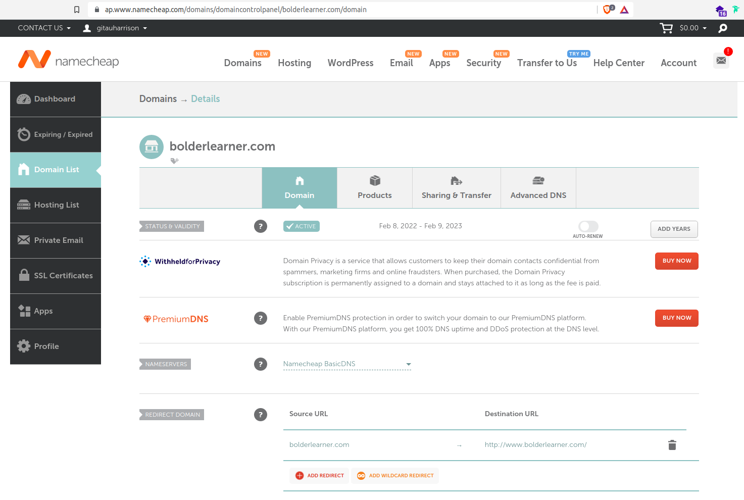Open the gitauharrison account dropdown
Image resolution: width=744 pixels, height=500 pixels.
click(x=115, y=28)
